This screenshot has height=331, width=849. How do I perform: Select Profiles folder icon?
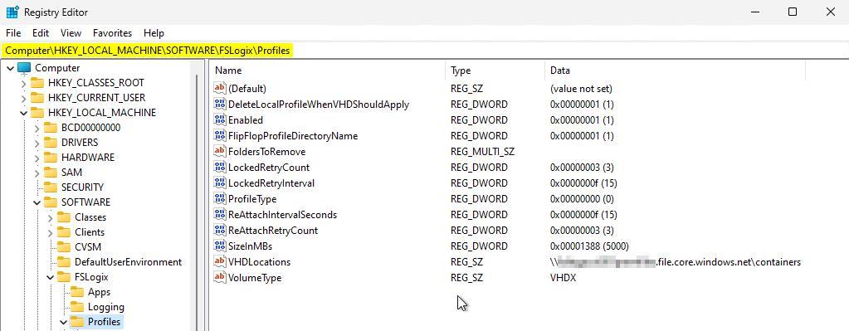pyautogui.click(x=77, y=322)
